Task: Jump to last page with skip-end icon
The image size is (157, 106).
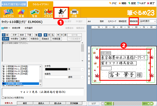Action: 152,104
